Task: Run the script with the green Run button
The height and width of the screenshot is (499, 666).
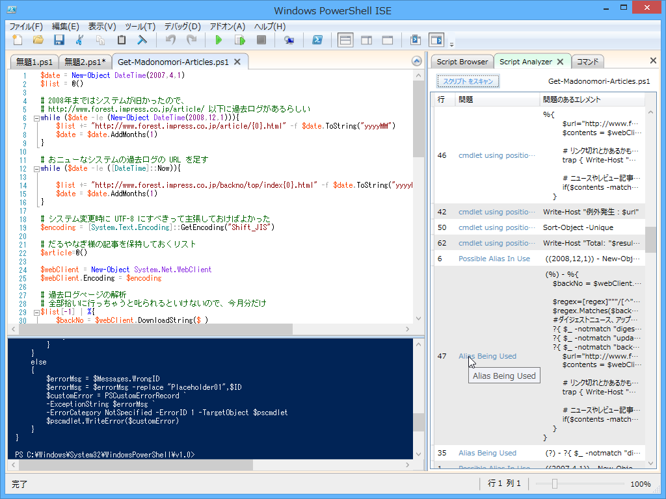Action: point(218,40)
